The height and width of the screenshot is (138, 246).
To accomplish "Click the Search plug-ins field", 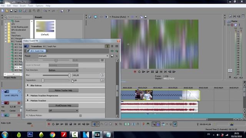I will 19,17.
